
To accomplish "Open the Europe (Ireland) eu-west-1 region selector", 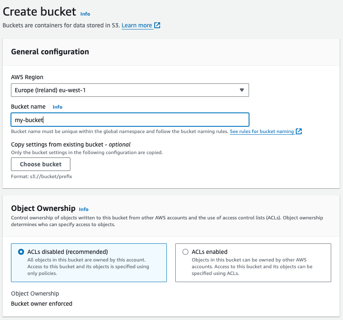I will [126, 90].
